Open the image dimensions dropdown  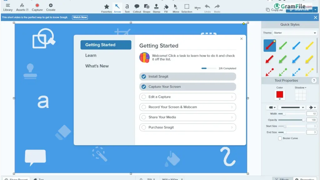coord(172,179)
